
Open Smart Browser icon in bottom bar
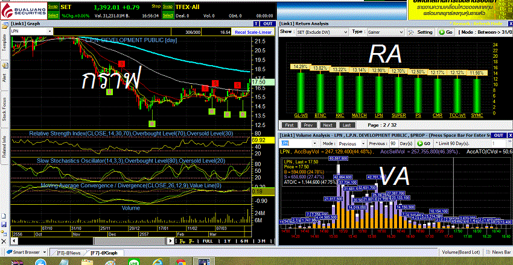tap(9, 252)
